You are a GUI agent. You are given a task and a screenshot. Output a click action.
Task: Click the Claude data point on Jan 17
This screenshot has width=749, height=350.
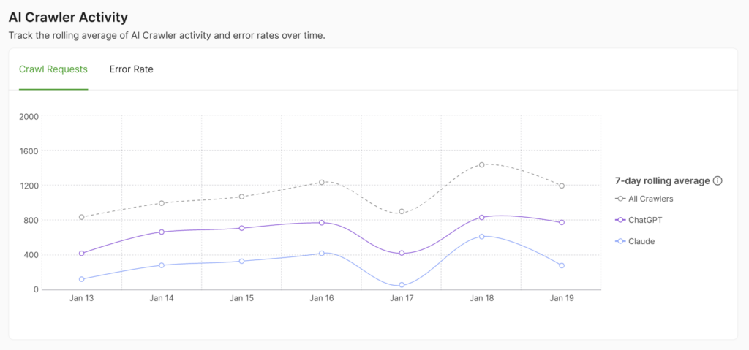click(402, 285)
